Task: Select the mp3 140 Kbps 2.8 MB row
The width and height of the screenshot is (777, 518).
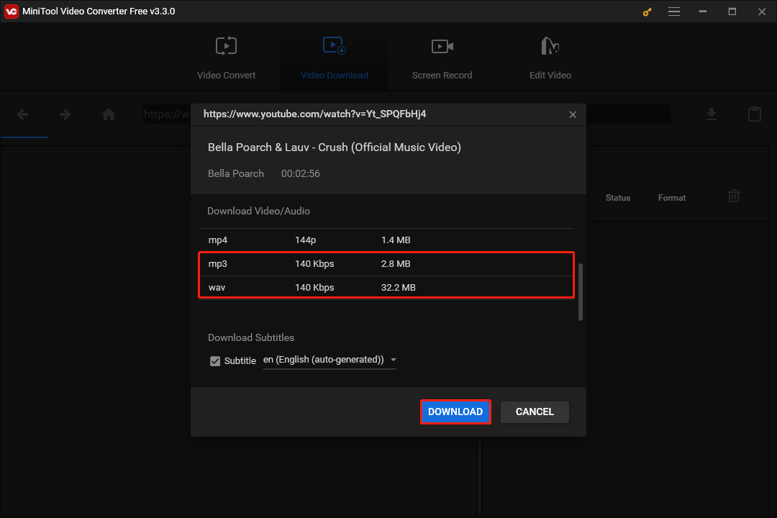Action: point(386,264)
